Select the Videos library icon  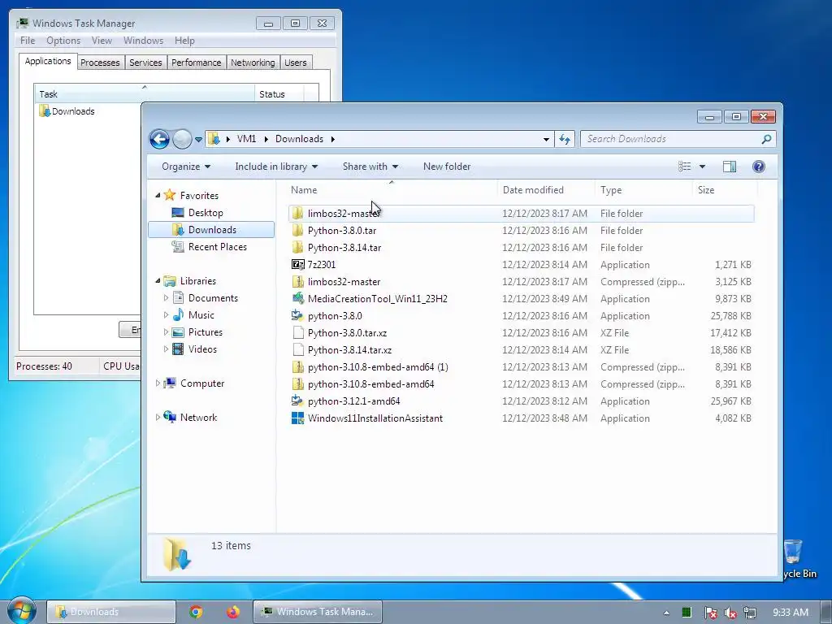coord(178,349)
